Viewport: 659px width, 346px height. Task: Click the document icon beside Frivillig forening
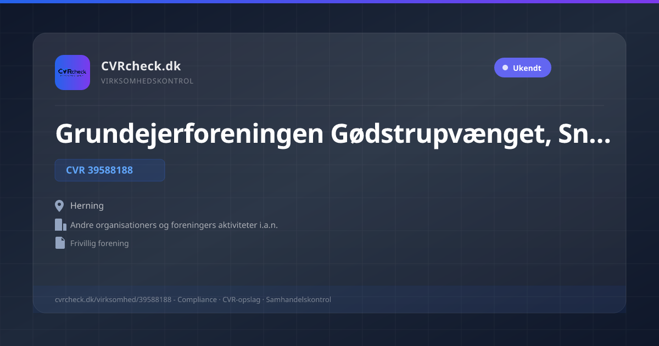[x=60, y=243]
